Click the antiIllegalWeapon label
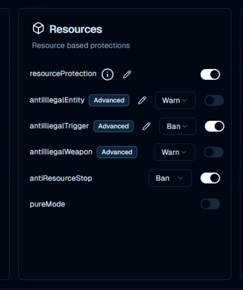Image resolution: width=243 pixels, height=290 pixels. (x=61, y=152)
